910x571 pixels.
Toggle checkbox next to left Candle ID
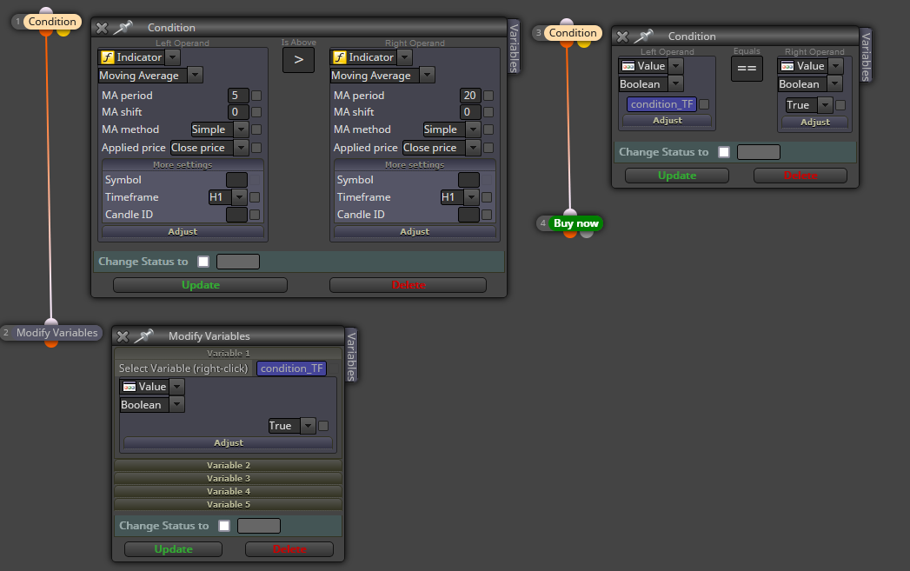tap(255, 215)
